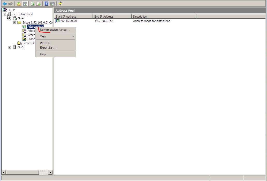Expand the IPv6 tree node
Screen dimensions: 267x181
click(10, 47)
